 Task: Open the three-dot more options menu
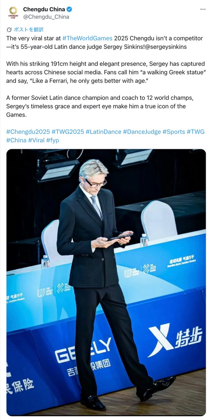coord(203,10)
